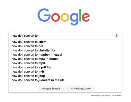Click the Google Search button
Screen dimensions: 131x102
(x=51, y=88)
